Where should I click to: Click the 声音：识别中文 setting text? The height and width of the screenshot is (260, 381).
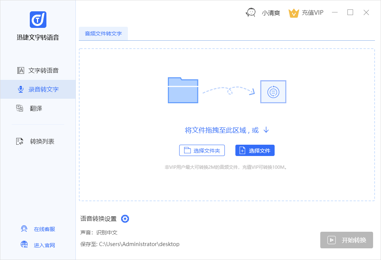(x=99, y=232)
